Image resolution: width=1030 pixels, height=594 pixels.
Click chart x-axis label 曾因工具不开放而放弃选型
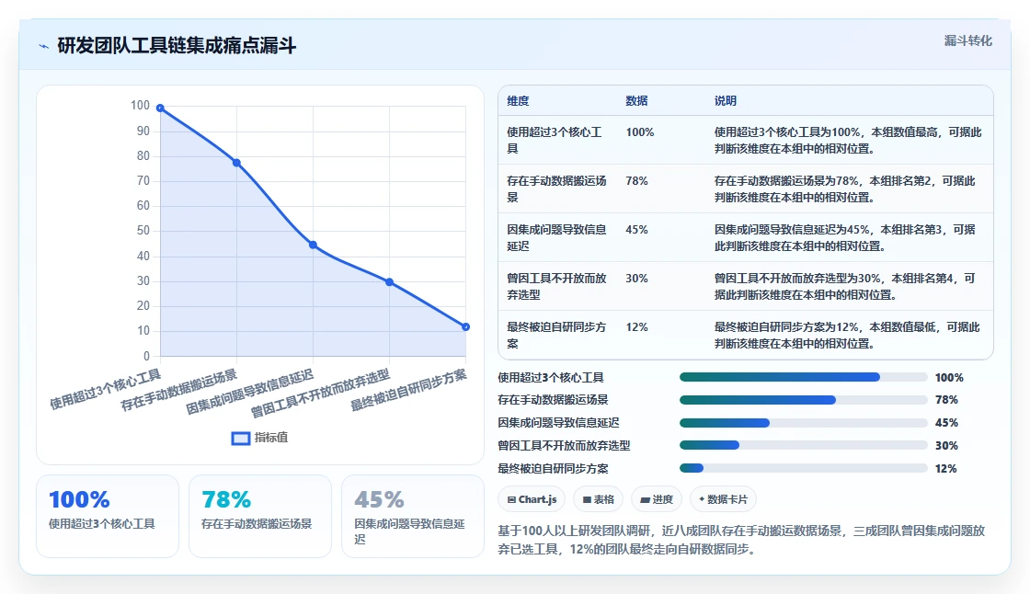tap(321, 393)
